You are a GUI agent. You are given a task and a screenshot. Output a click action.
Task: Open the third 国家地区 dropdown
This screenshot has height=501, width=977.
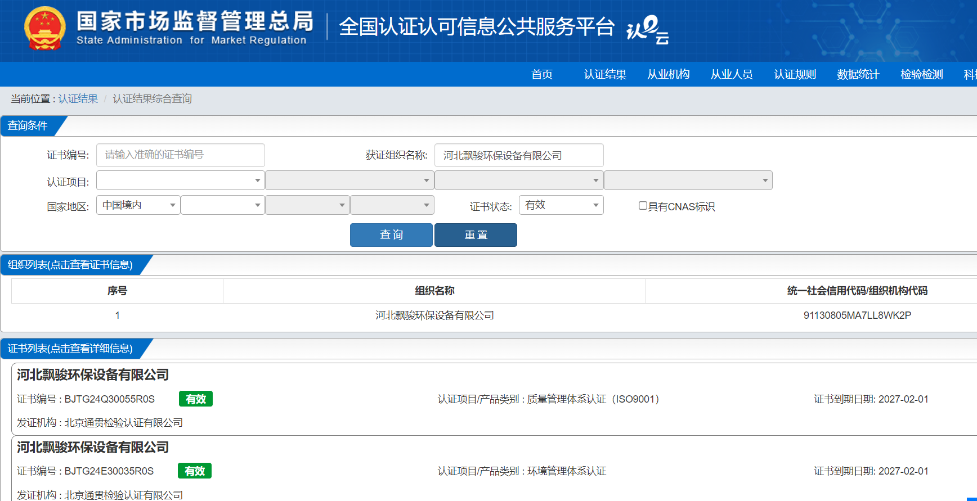[307, 205]
